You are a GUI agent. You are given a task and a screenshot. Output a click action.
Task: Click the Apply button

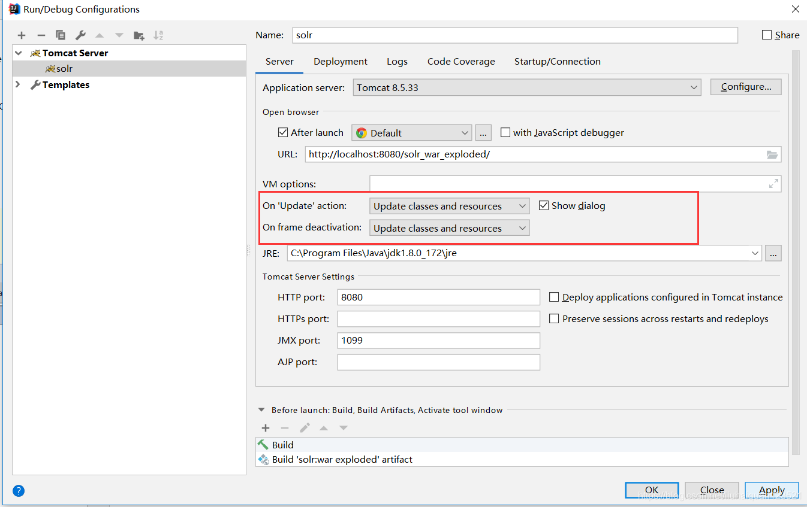(772, 490)
